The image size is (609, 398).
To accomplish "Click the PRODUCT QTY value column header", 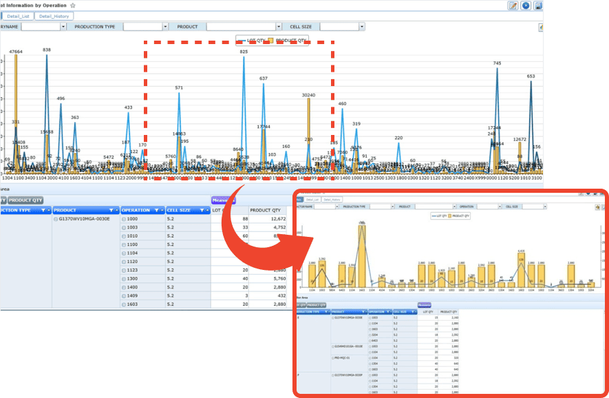I will point(268,210).
